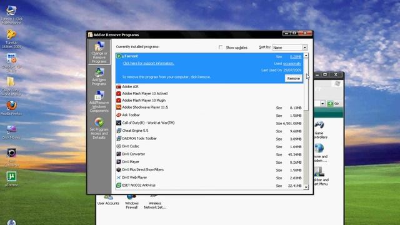Toggle the Show updates checkbox

[x=221, y=47]
